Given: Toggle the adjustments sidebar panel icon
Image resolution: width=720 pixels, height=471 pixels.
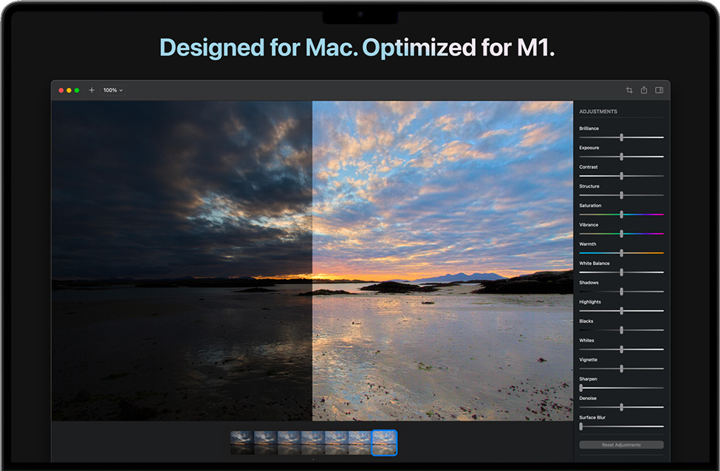Looking at the screenshot, I should (659, 90).
